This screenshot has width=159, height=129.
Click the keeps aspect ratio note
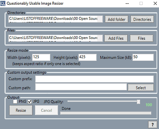(x=46, y=64)
